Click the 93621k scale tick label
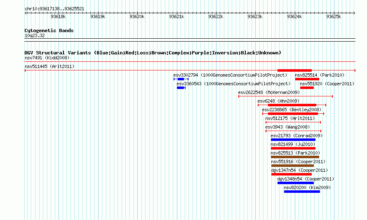This screenshot has width=367, height=220. click(x=176, y=16)
